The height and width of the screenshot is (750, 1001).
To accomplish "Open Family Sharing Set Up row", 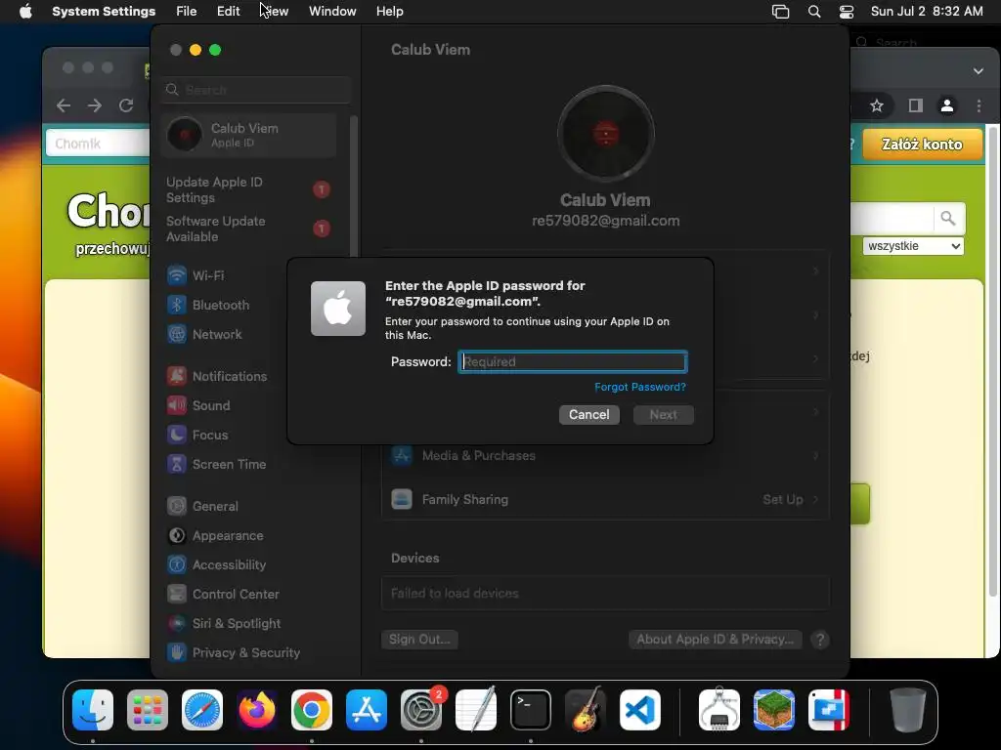I will (x=605, y=499).
